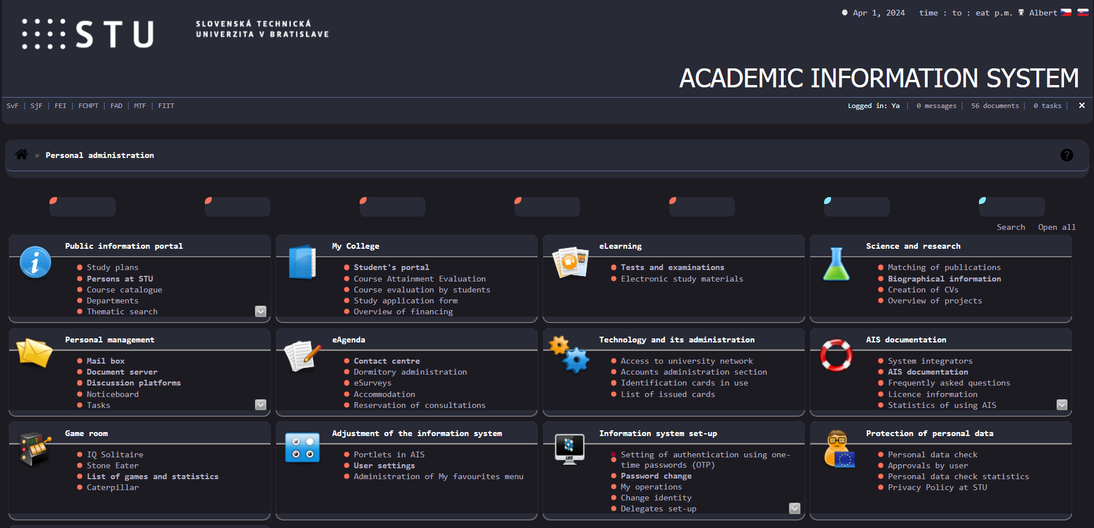Open Course catalogue link

(x=124, y=290)
